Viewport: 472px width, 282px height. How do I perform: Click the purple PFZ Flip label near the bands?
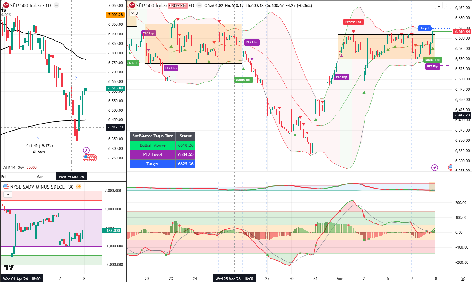click(341, 77)
